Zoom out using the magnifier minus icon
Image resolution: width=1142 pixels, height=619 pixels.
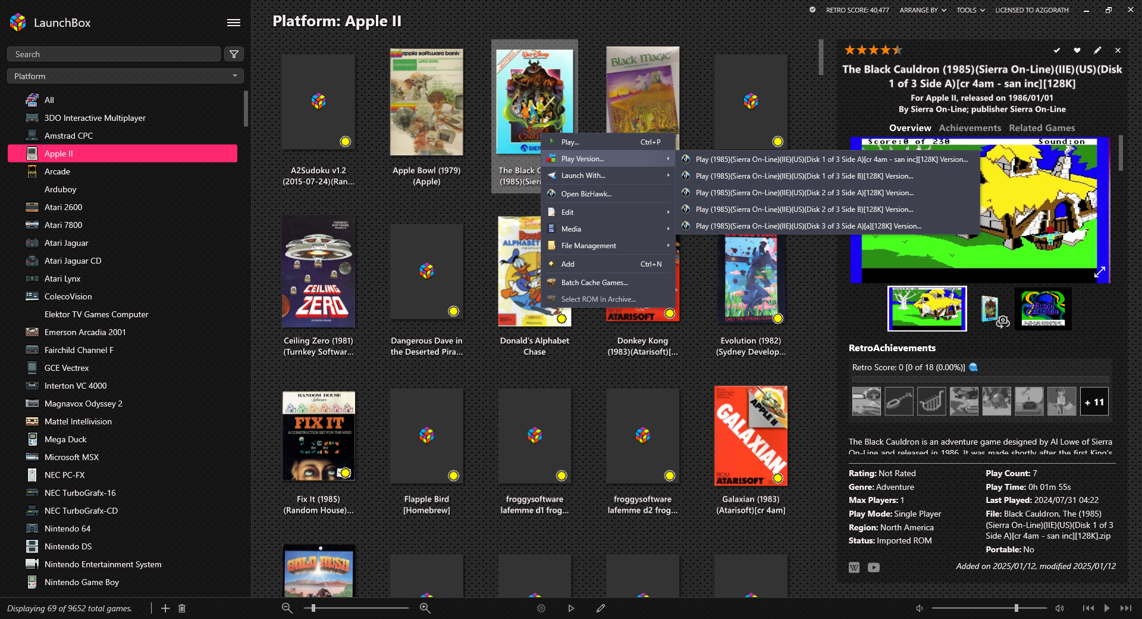coord(287,608)
